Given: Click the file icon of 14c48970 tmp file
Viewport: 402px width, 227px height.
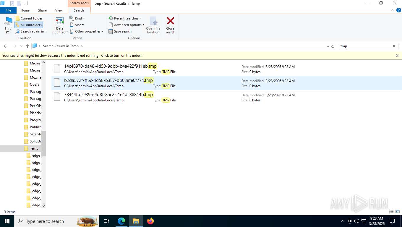Looking at the screenshot, I should (57, 69).
